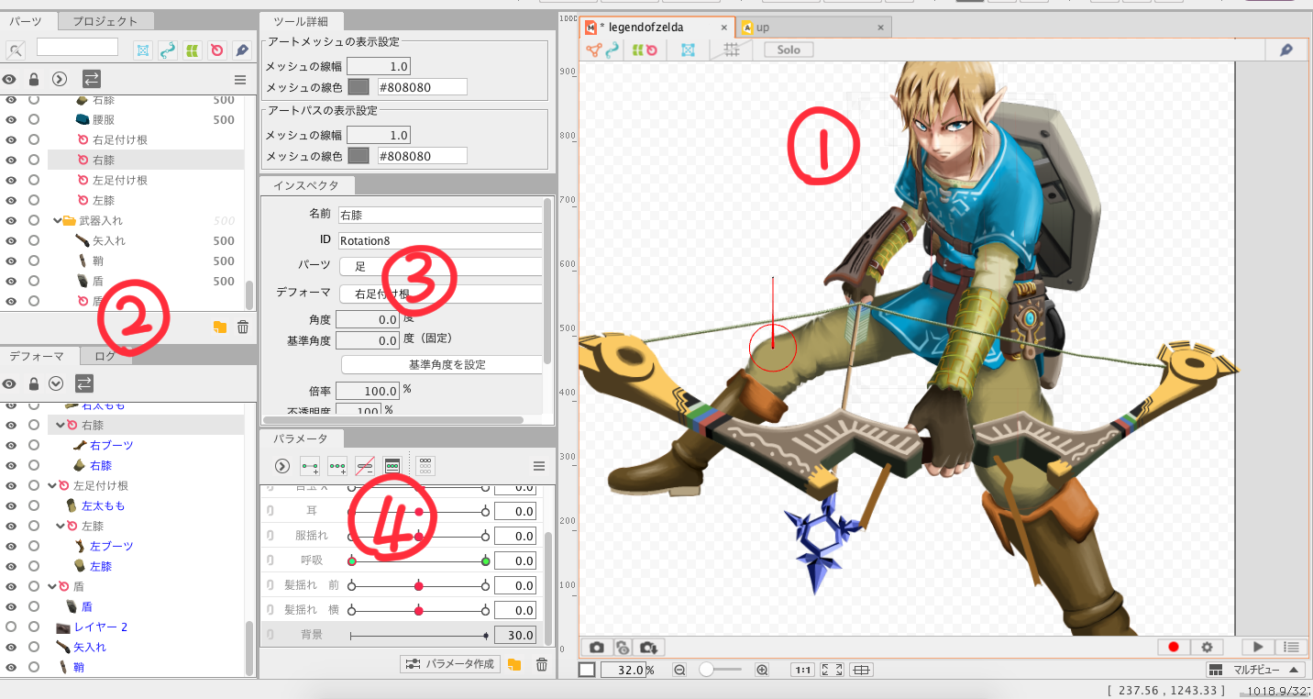The image size is (1313, 699).
Task: Click the swap arrows icon in Parts panel
Action: (x=92, y=80)
